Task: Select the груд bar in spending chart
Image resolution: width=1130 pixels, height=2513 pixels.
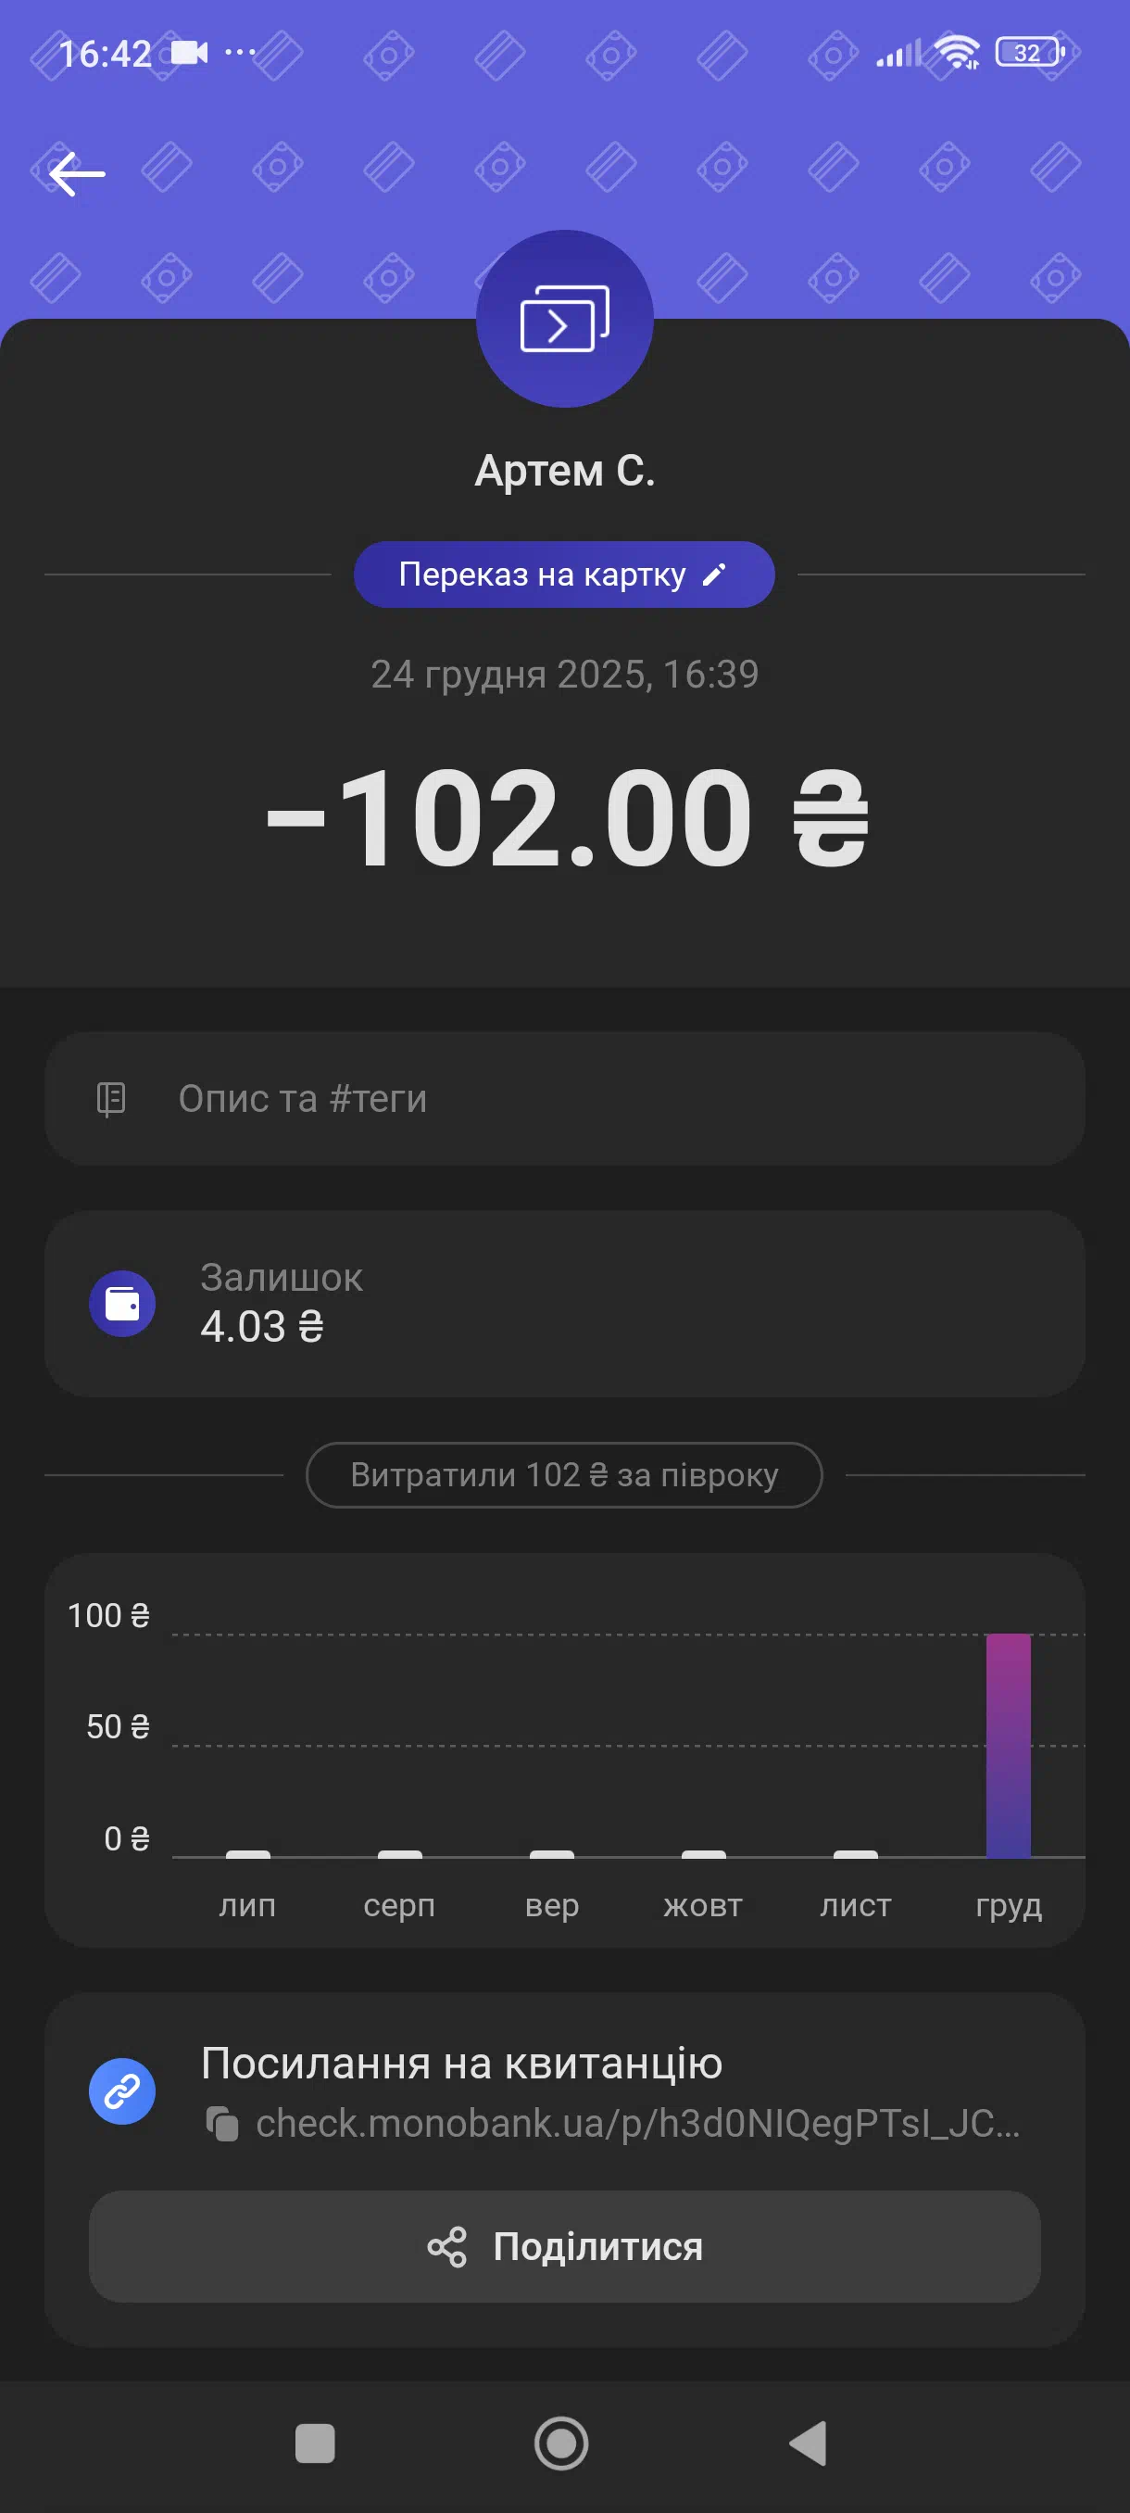Action: coord(1008,1745)
